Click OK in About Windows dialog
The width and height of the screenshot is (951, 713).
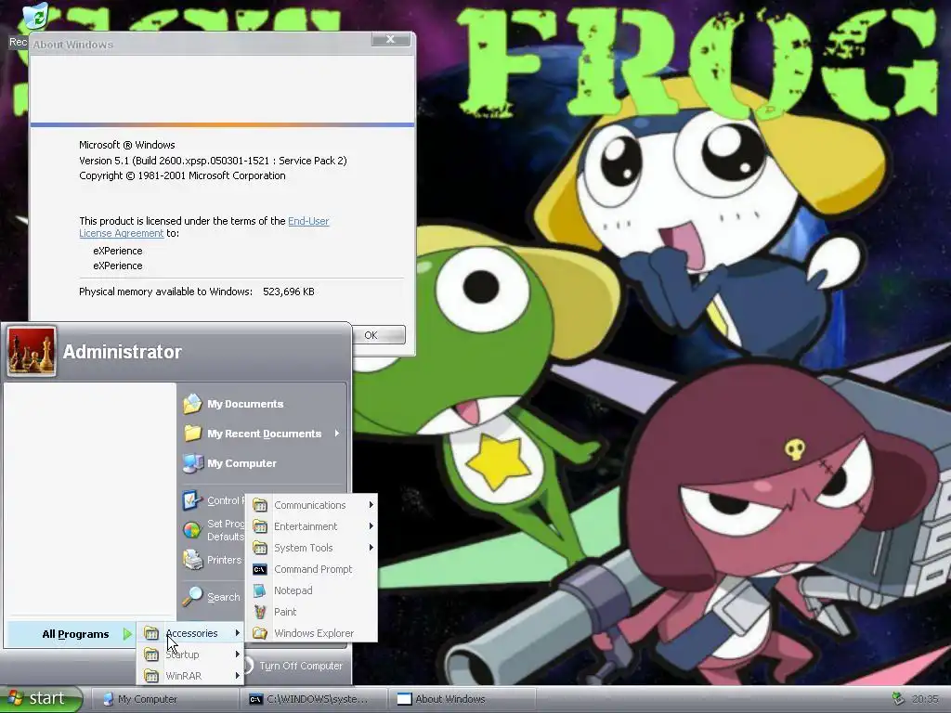pos(378,334)
